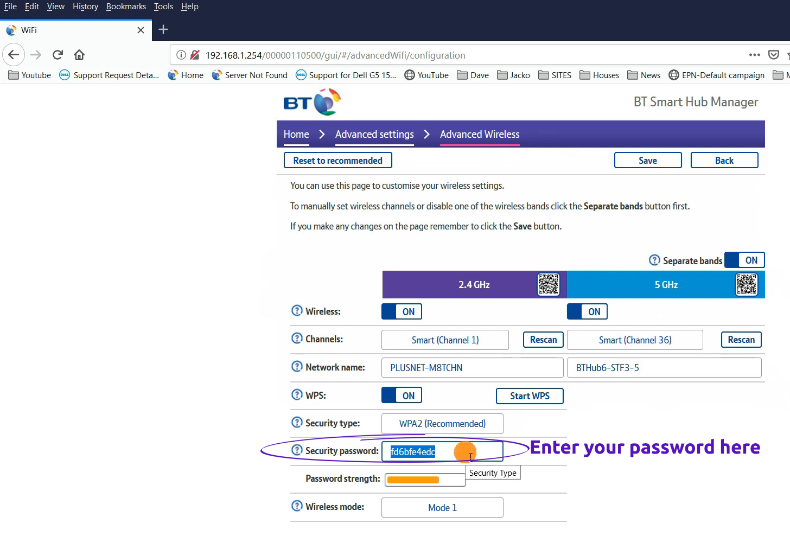Toggle the Separate bands switch
The width and height of the screenshot is (790, 536).
click(744, 260)
